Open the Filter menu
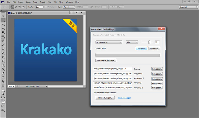This screenshot has width=199, height=118. [50, 2]
